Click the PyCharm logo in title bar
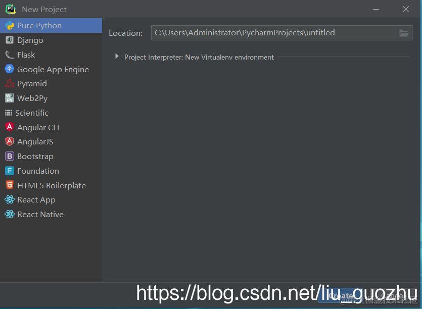Screen dimensions: 422x309 point(11,9)
